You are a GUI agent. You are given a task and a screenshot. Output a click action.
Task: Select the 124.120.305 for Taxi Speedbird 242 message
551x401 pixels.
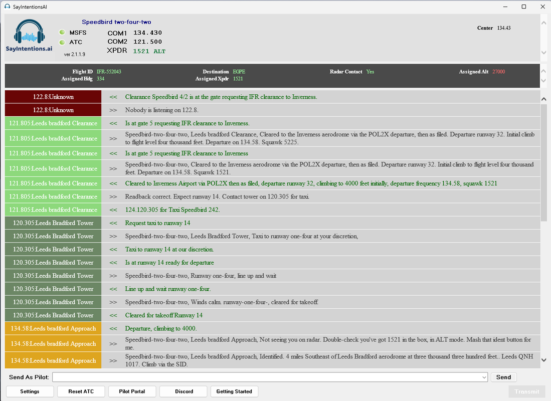click(x=172, y=210)
